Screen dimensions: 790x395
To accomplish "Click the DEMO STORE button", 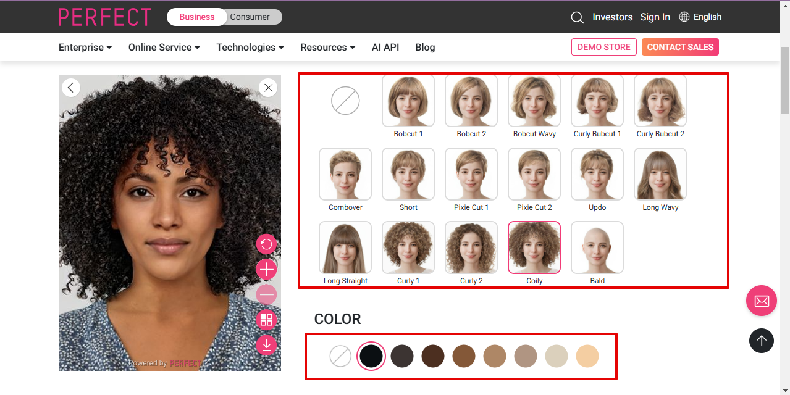I will [x=604, y=47].
